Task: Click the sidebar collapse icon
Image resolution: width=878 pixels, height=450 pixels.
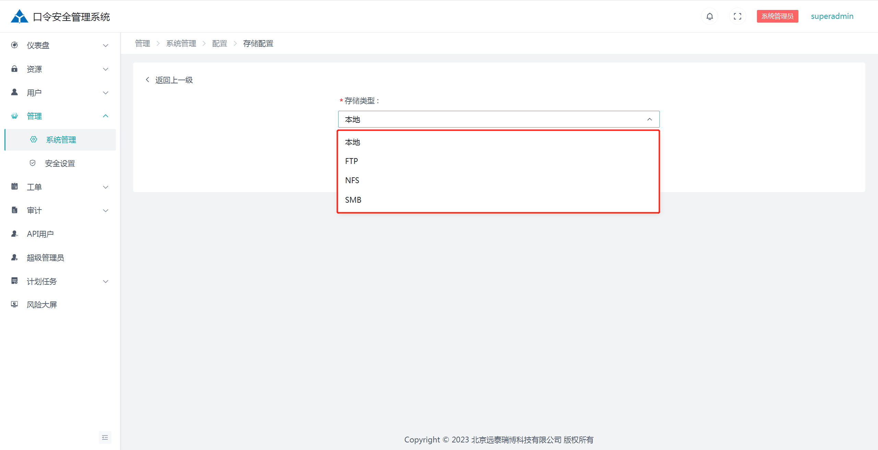Action: [x=105, y=437]
